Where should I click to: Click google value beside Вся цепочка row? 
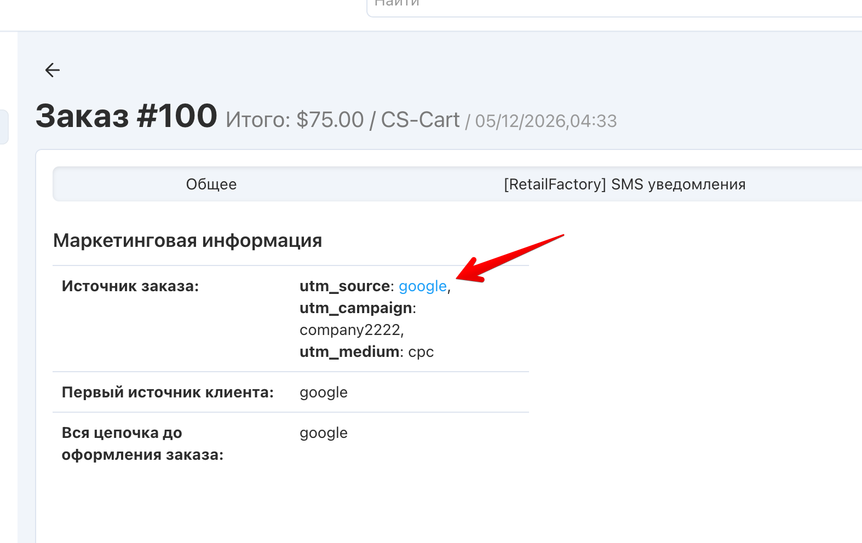click(x=324, y=434)
